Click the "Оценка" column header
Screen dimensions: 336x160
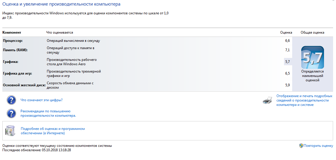click(x=286, y=32)
